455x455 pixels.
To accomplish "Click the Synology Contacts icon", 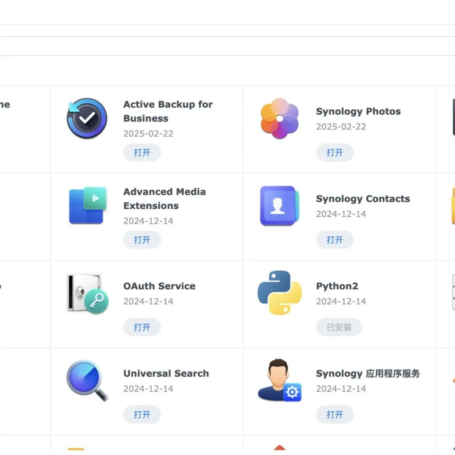I will pos(279,206).
